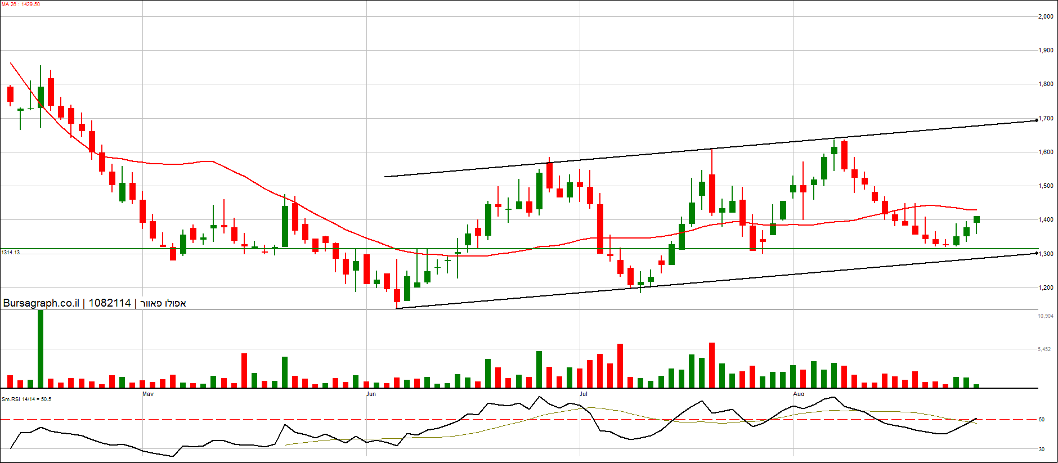Click the RSI 30 level axis label
Image resolution: width=1058 pixels, height=463 pixels.
pyautogui.click(x=1042, y=449)
